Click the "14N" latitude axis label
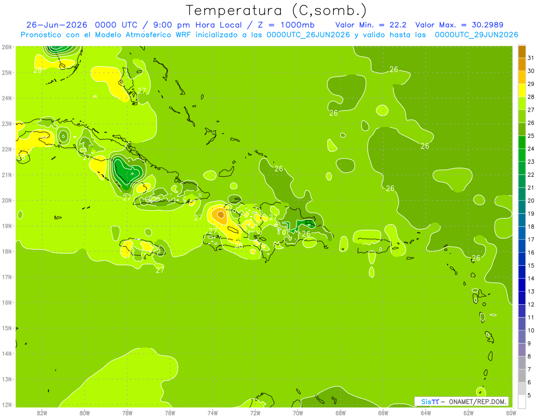 click(6, 353)
